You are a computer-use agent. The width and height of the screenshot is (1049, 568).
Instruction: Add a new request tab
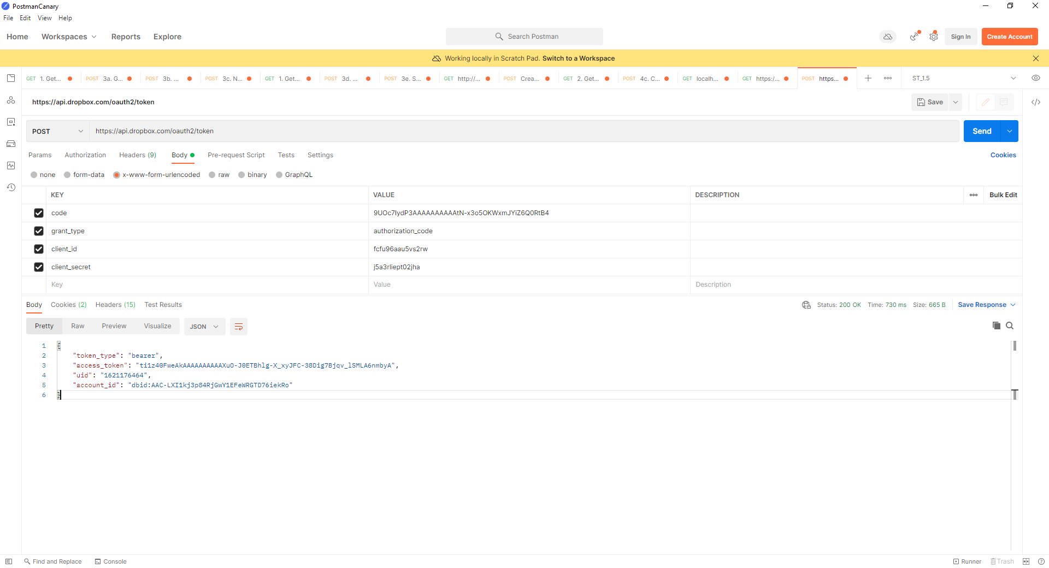(868, 78)
